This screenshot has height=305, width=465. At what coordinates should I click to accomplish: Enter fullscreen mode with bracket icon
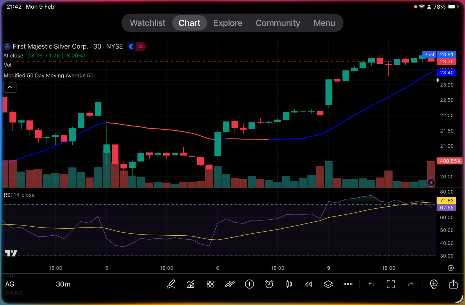[x=391, y=284]
